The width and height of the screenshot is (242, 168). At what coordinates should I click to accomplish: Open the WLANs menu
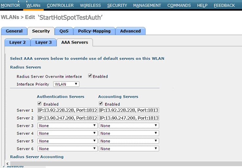click(x=33, y=5)
